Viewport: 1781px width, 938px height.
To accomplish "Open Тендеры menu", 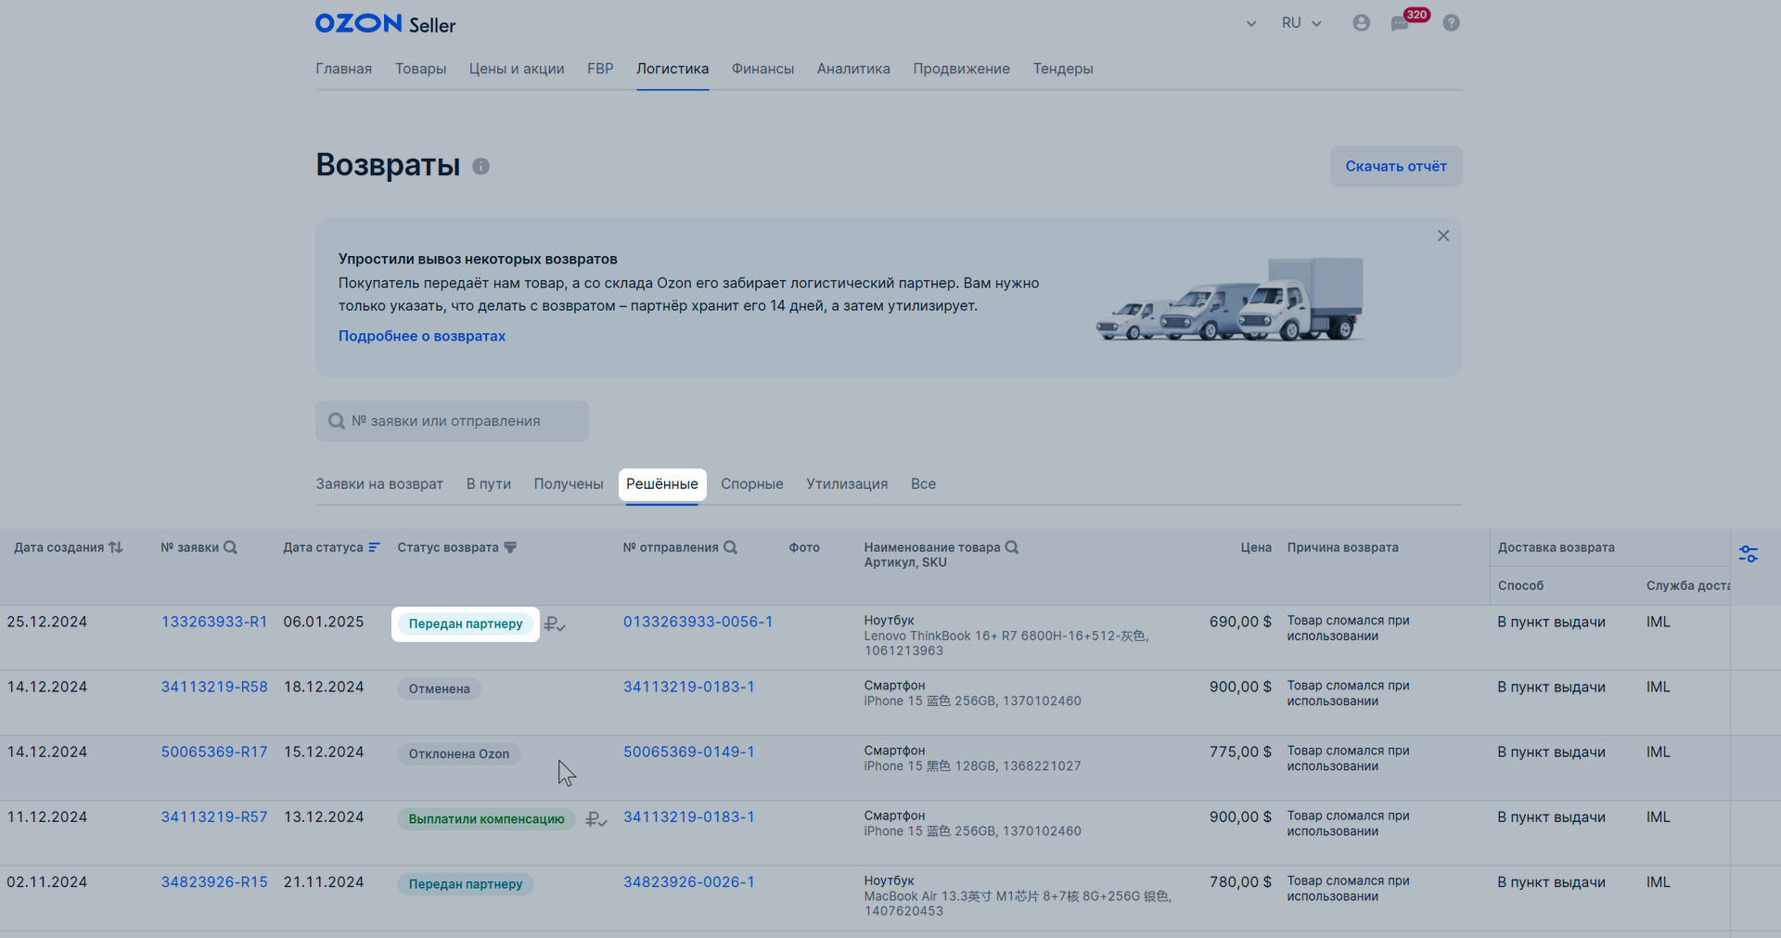I will point(1063,69).
